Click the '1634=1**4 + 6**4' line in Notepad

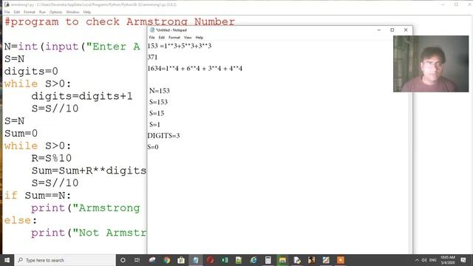click(x=195, y=69)
